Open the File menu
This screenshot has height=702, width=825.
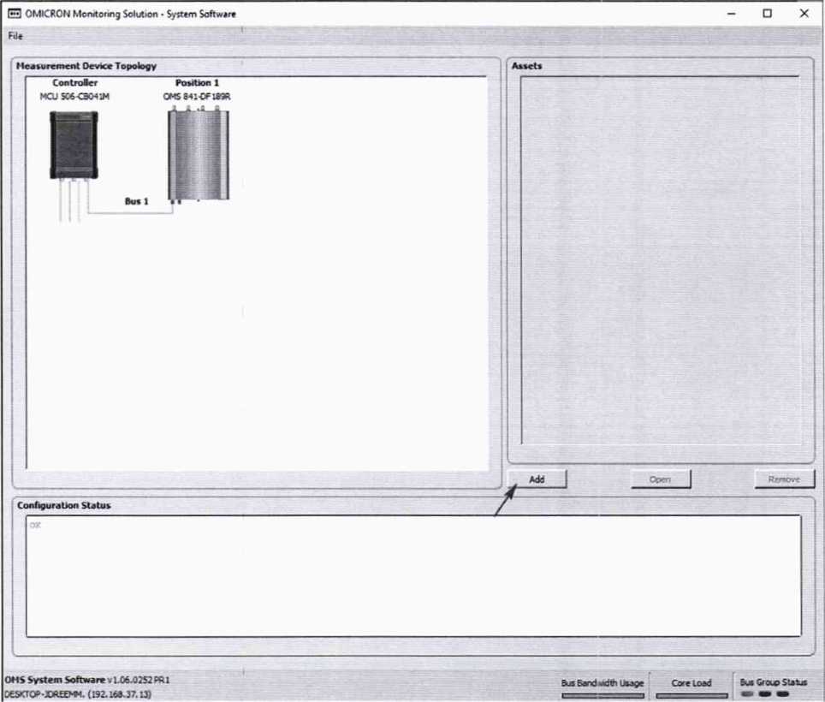15,36
